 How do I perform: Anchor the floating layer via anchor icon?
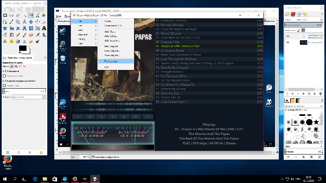click(315, 94)
